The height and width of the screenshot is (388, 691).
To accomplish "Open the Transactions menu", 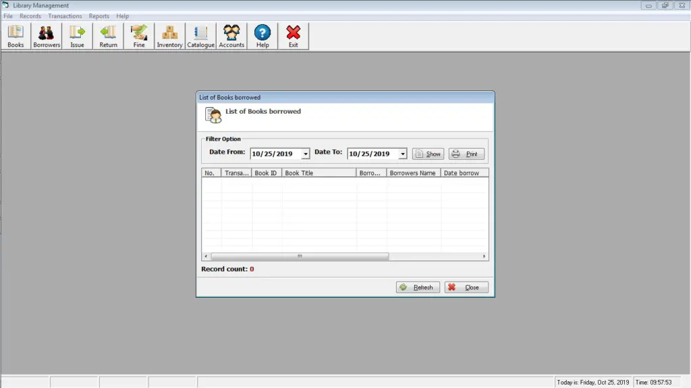I will tap(65, 15).
